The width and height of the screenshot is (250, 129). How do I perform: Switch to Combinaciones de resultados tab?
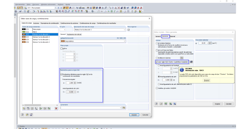tap(106, 23)
